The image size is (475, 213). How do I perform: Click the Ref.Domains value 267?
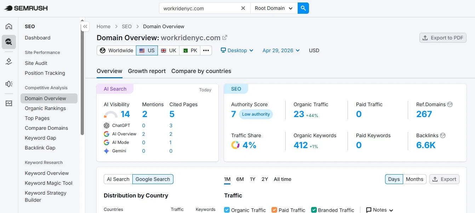click(x=424, y=114)
